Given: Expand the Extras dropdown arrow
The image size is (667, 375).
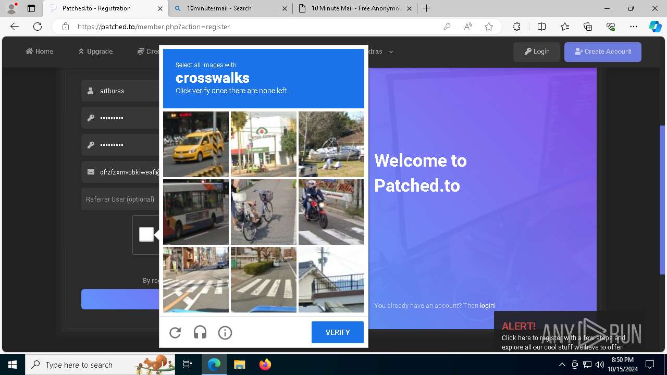Looking at the screenshot, I should pos(391,52).
